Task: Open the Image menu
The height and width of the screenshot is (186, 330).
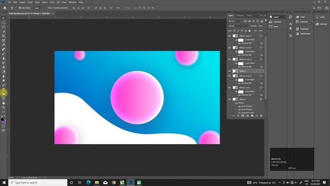Action: pyautogui.click(x=22, y=2)
